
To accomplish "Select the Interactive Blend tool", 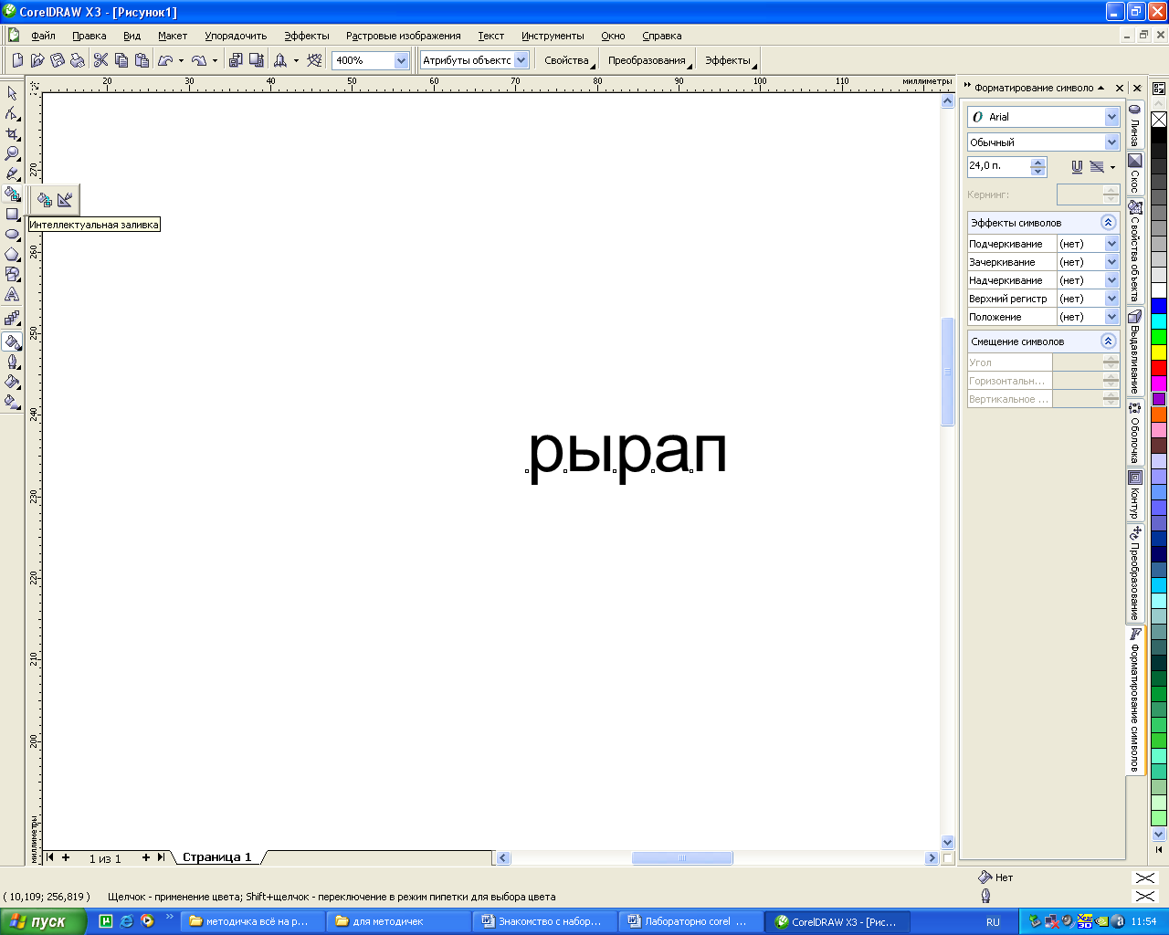I will [x=12, y=318].
